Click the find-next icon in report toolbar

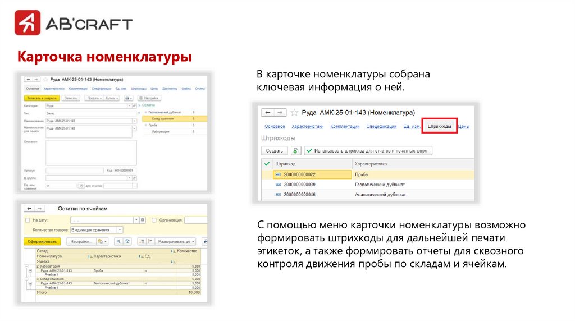127,241
